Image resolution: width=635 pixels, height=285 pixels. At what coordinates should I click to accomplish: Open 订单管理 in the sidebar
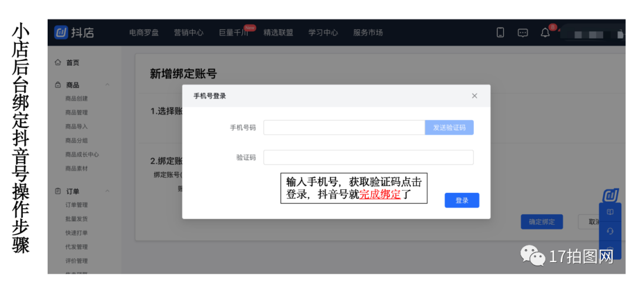click(76, 205)
